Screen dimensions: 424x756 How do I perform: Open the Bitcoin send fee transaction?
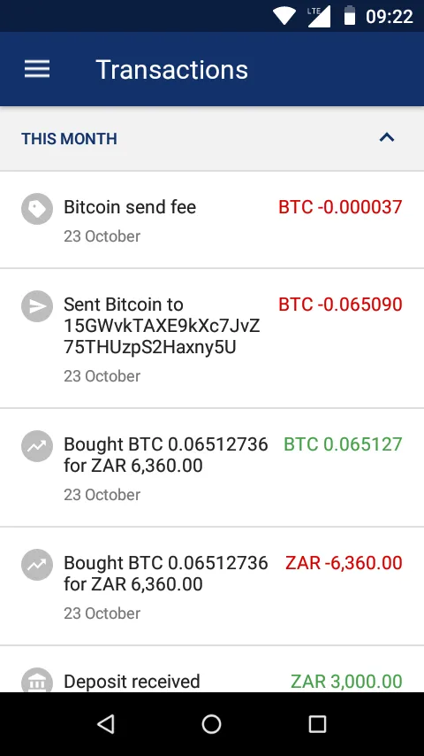tap(212, 220)
